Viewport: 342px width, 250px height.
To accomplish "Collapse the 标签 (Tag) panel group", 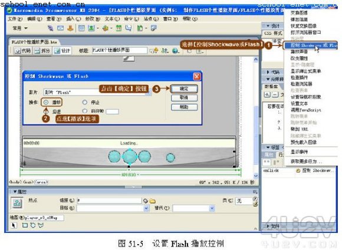I will [268, 147].
